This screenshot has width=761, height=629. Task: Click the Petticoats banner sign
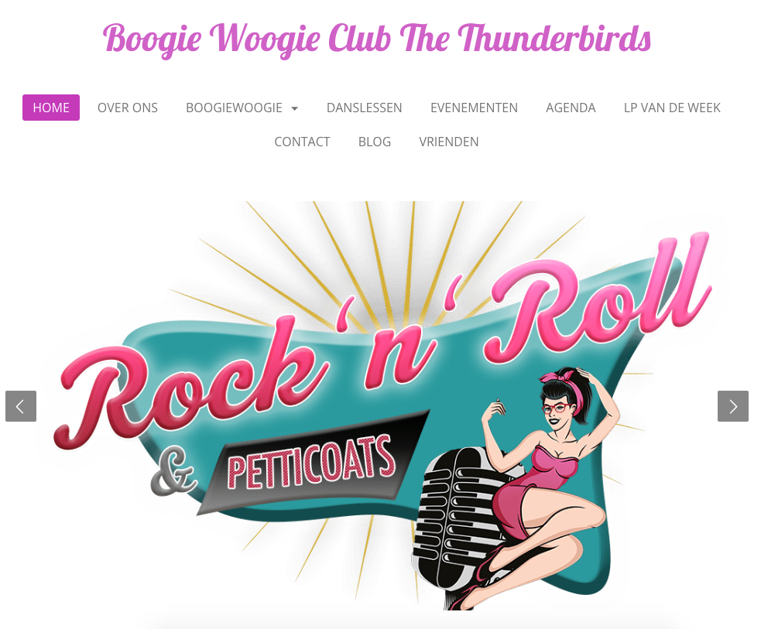pos(313,464)
